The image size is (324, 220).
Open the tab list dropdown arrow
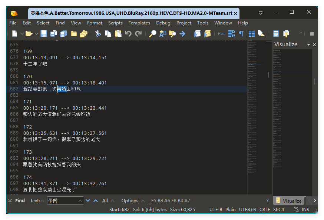tap(261, 13)
